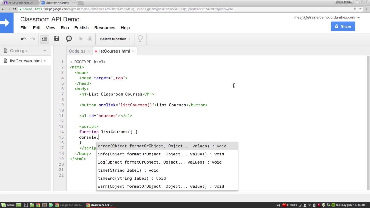Screen dimensions: 370x208
Task: Click the redo arrow icon
Action: (33, 39)
